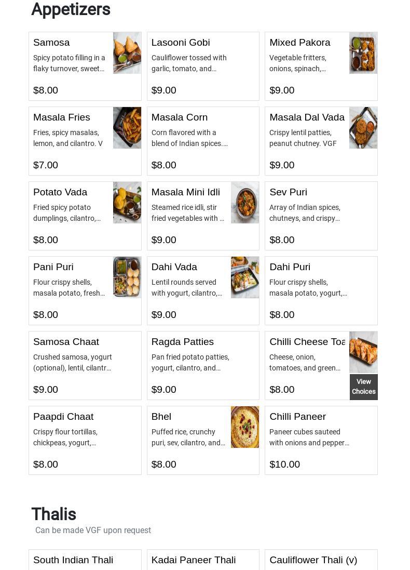Click the Samosa food photo

pos(127,53)
